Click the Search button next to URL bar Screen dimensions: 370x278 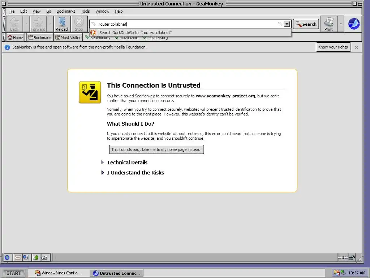306,24
